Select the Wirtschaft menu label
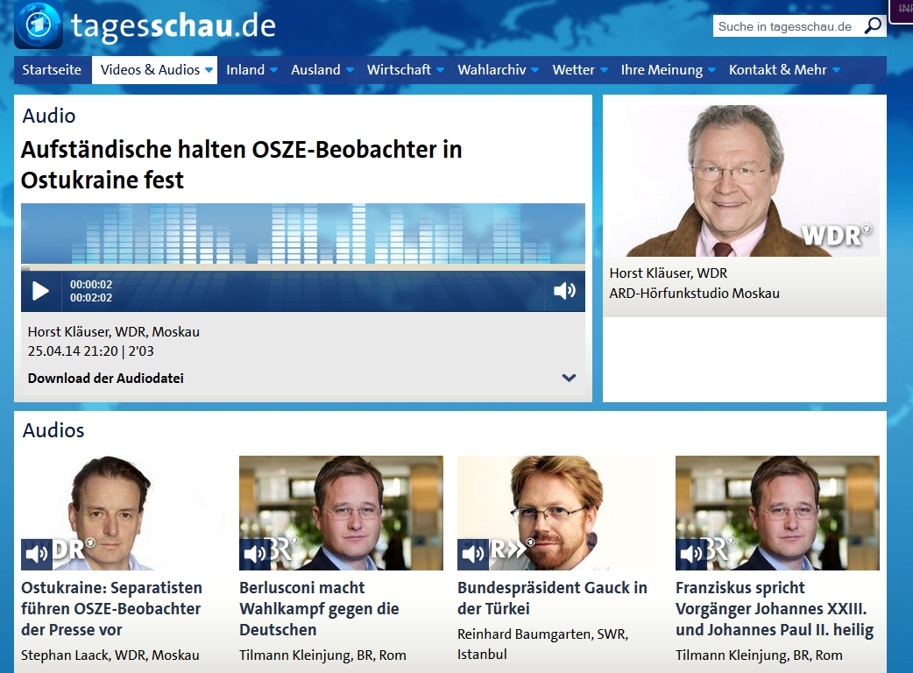The height and width of the screenshot is (673, 913). (399, 70)
